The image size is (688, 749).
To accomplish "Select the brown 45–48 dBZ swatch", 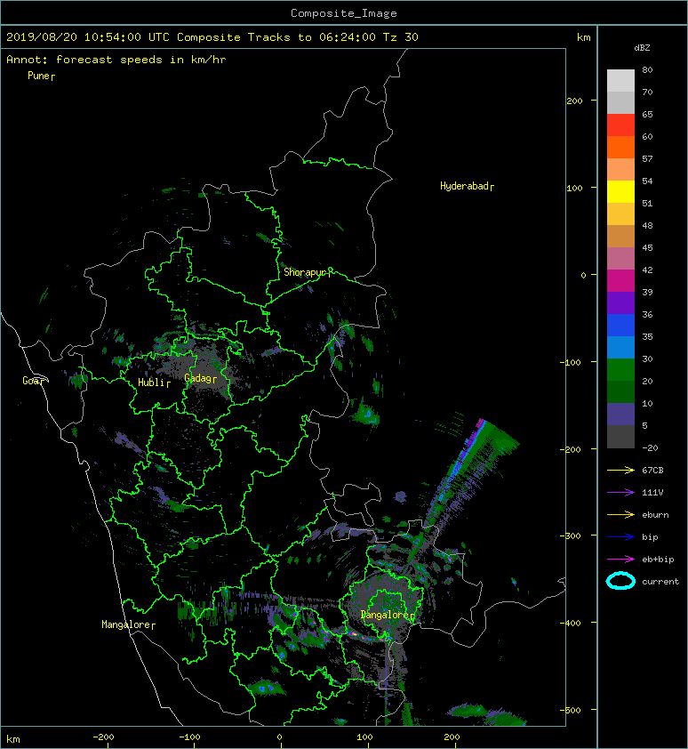I will point(620,236).
